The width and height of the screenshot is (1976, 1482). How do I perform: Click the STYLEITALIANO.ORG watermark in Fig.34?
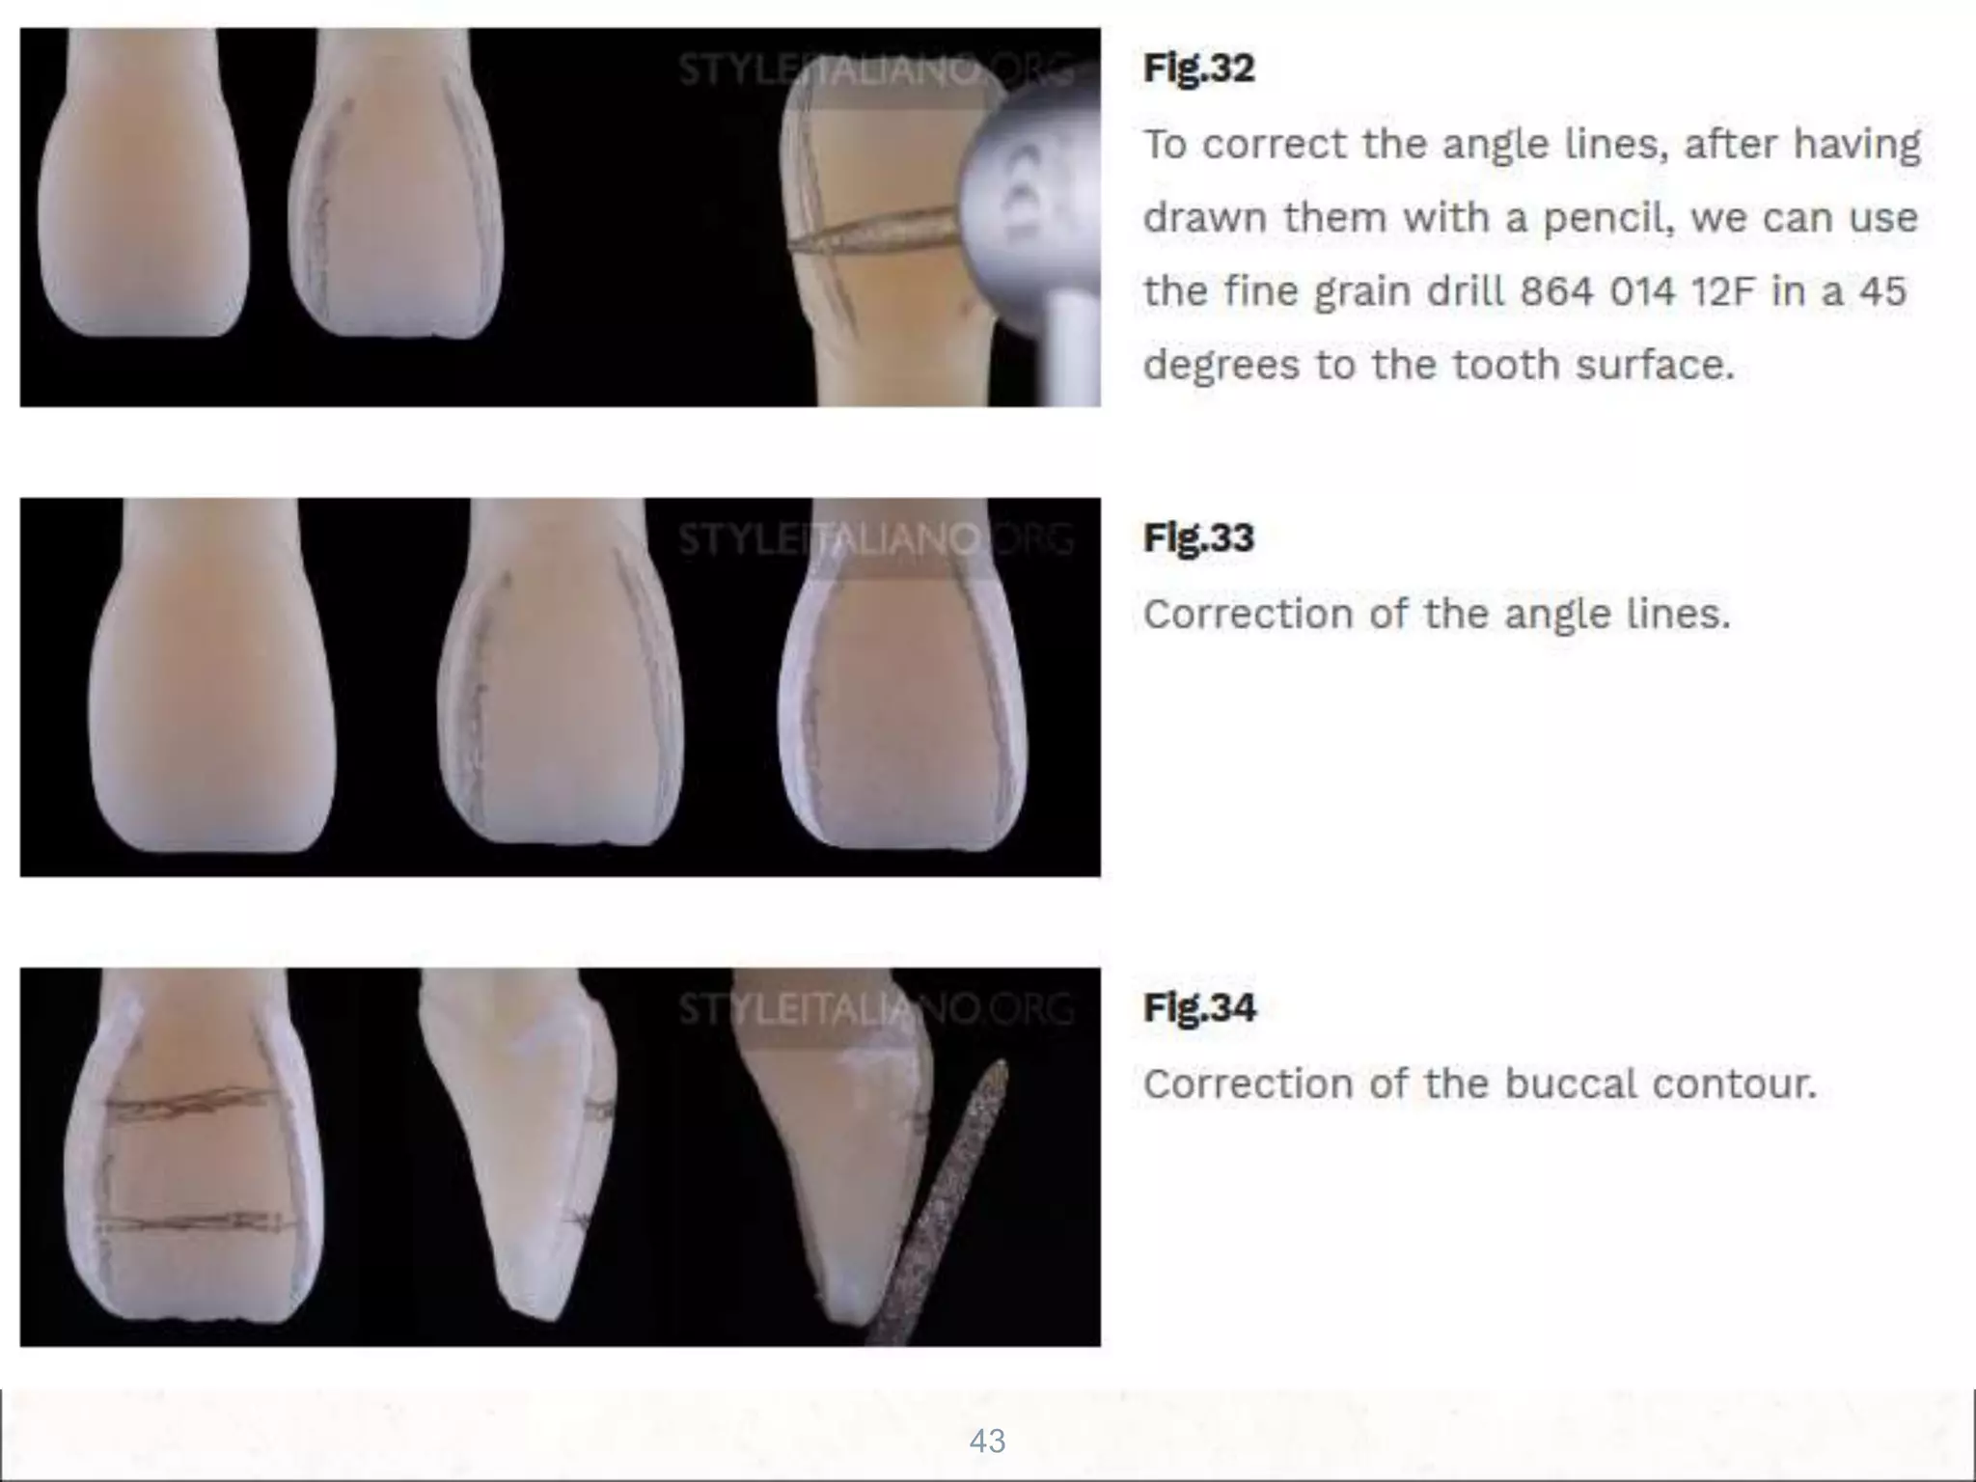[876, 1009]
